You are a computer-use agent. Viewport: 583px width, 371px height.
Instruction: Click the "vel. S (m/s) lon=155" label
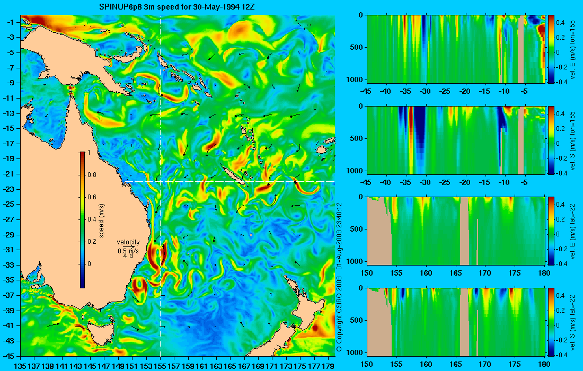(573, 140)
